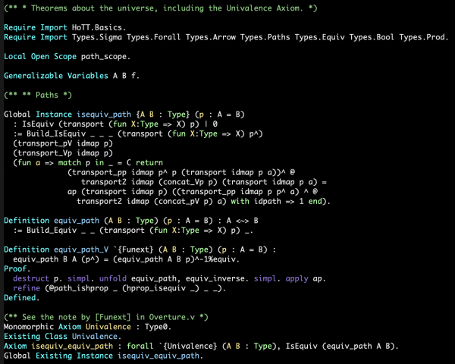Click 'Existing Class' keyword
Viewport: 455px width, 364px height.
pyautogui.click(x=36, y=337)
